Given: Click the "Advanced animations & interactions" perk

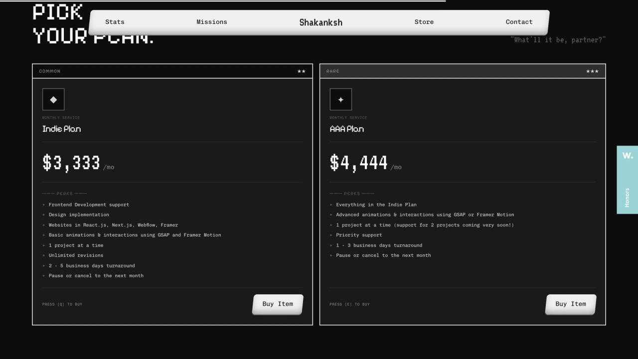Looking at the screenshot, I should coord(425,215).
